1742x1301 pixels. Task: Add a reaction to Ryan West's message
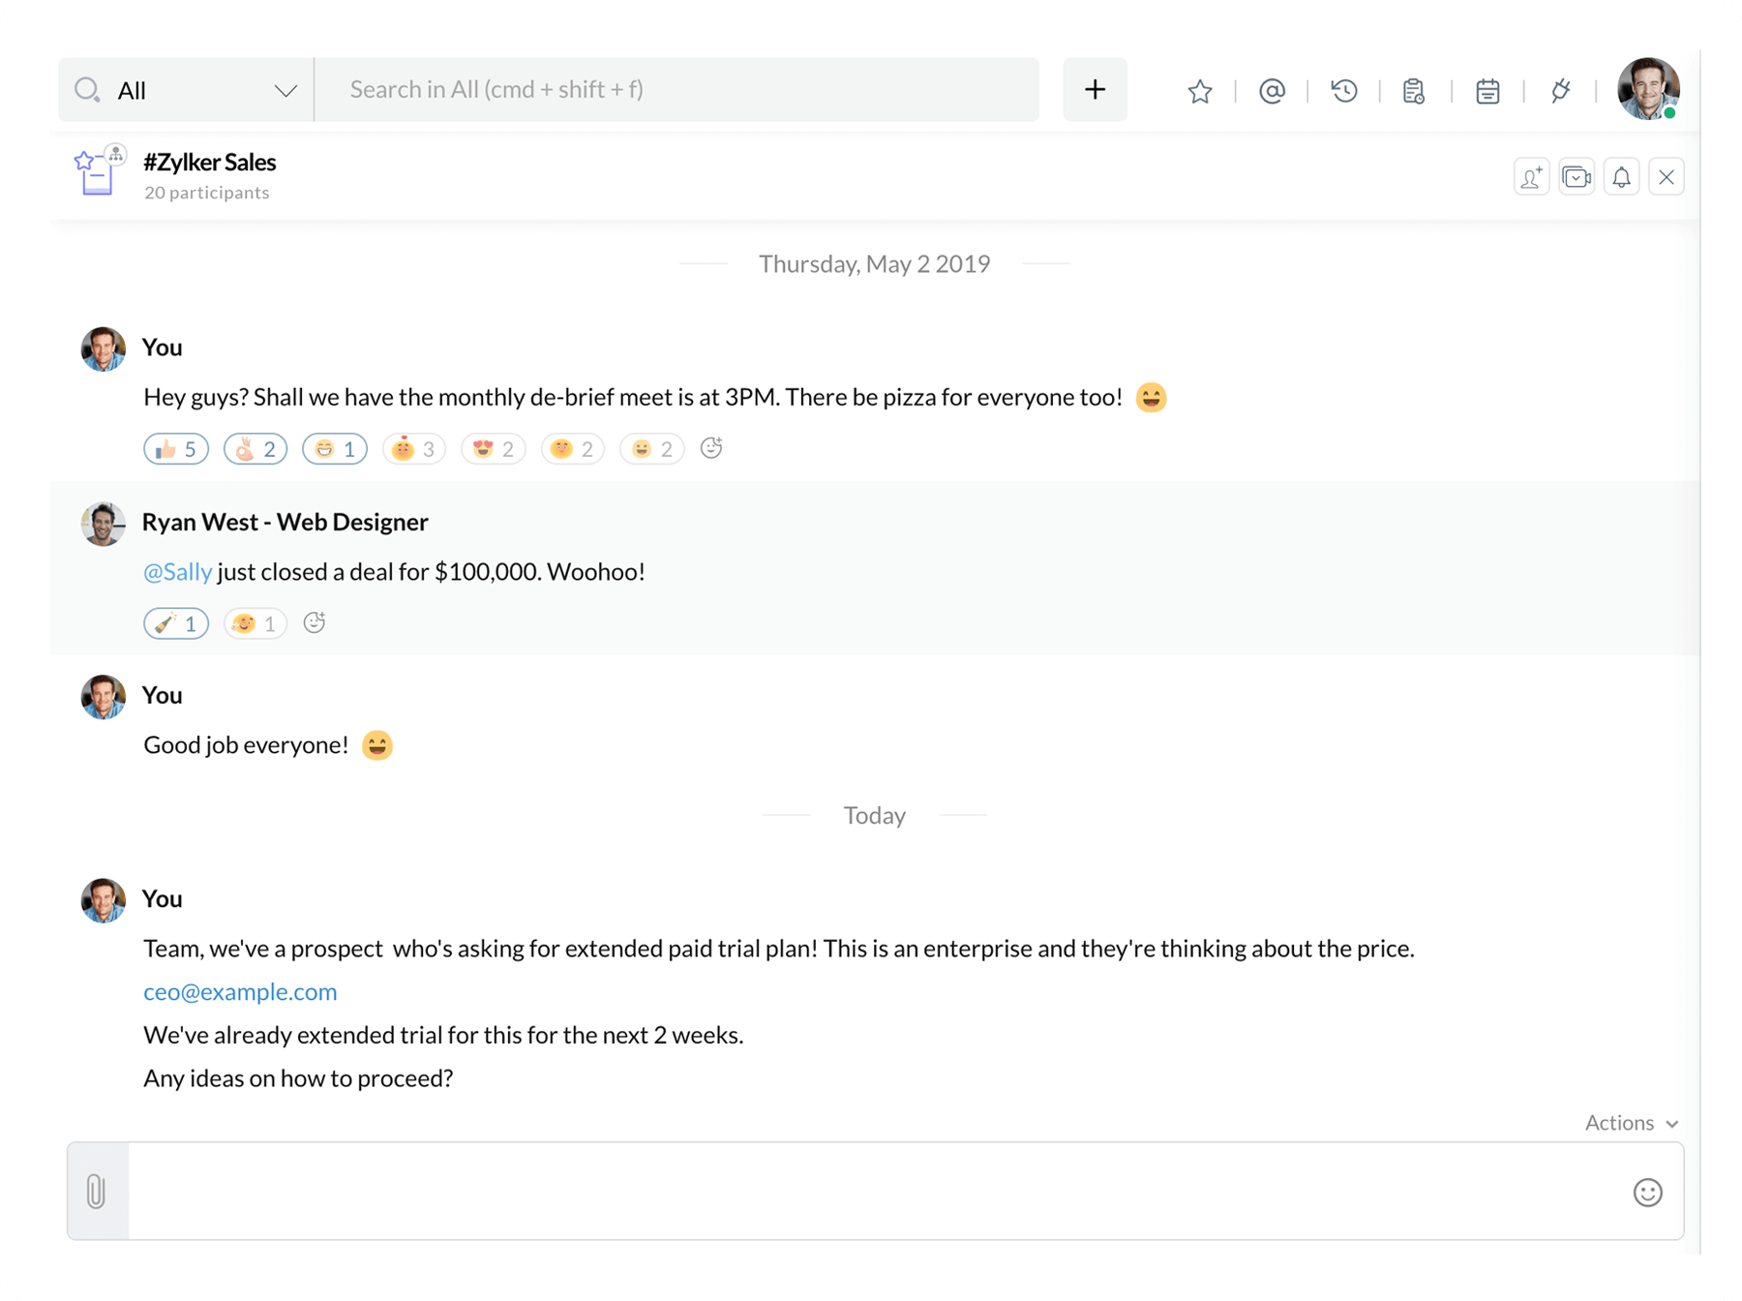coord(314,622)
